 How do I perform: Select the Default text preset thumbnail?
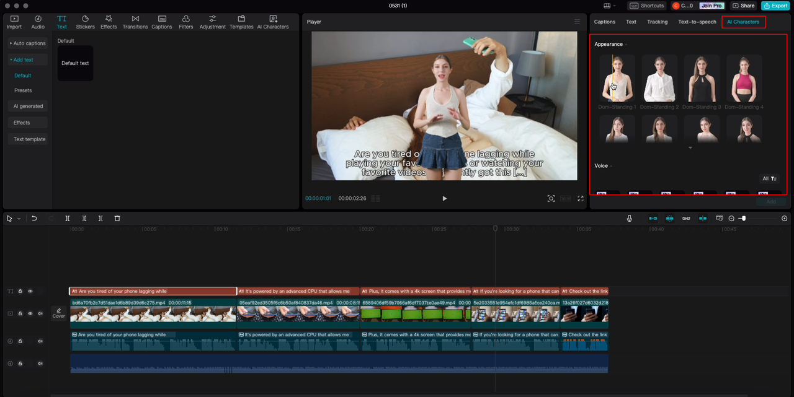(75, 63)
